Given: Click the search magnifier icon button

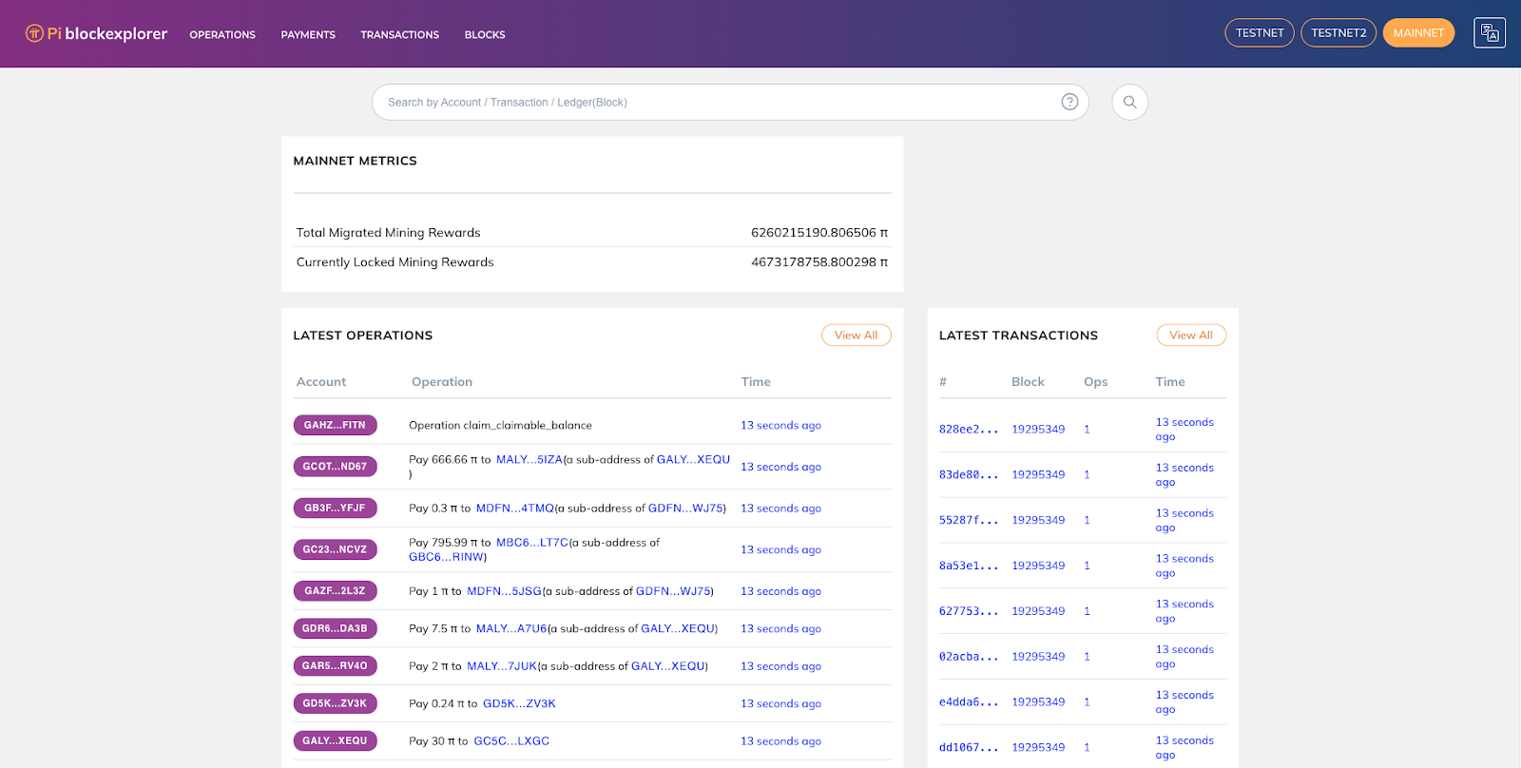Looking at the screenshot, I should pos(1129,103).
